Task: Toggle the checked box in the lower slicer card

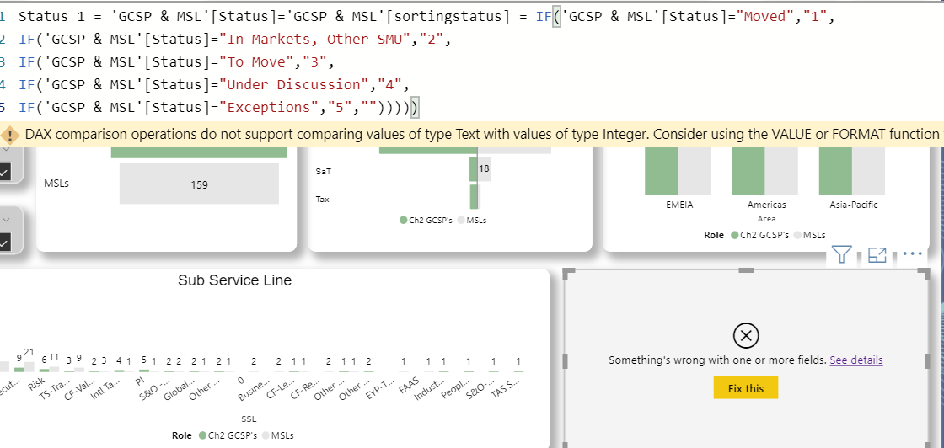Action: (4, 243)
